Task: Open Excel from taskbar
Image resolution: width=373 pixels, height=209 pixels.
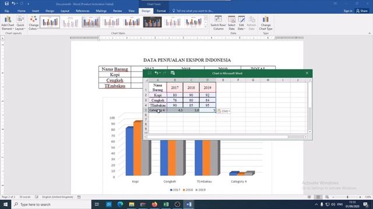Action: (166, 204)
